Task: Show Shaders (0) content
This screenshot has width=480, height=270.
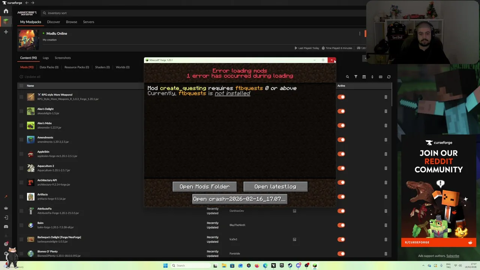Action: [102, 67]
